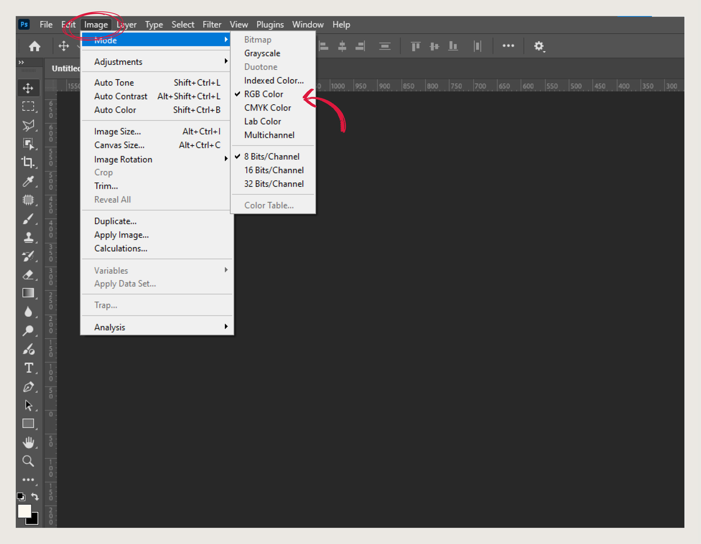
Task: Select the Pen tool
Action: pos(28,387)
